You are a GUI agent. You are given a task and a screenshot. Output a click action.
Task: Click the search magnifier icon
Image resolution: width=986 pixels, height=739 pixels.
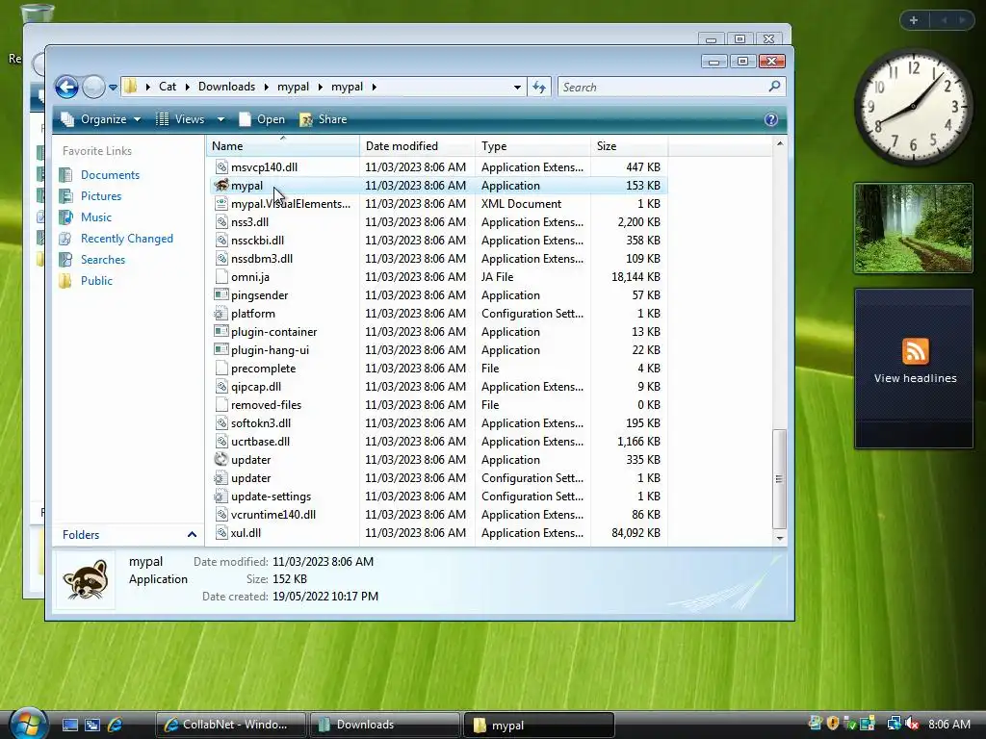[774, 86]
